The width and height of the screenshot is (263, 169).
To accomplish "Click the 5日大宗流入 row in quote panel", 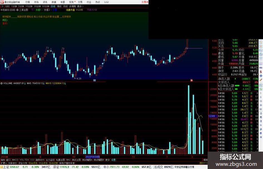I will coord(238,89).
